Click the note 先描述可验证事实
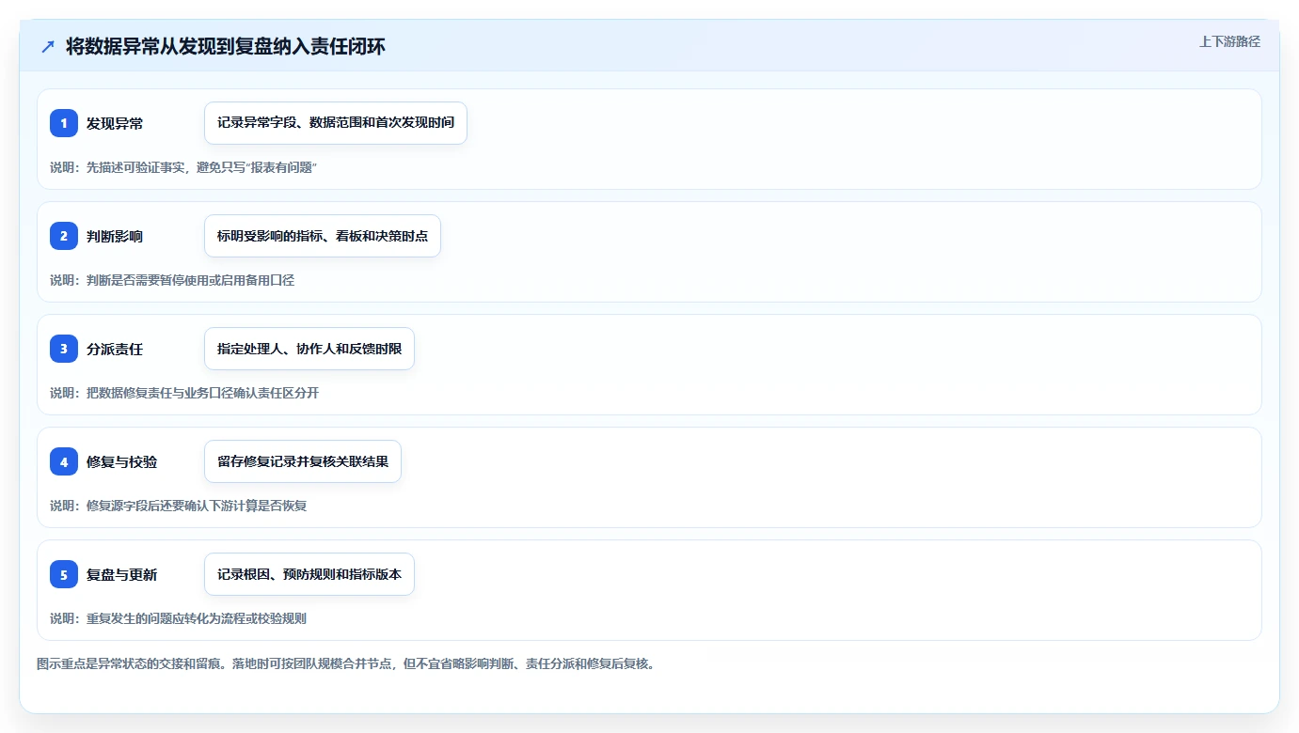 pyautogui.click(x=183, y=167)
